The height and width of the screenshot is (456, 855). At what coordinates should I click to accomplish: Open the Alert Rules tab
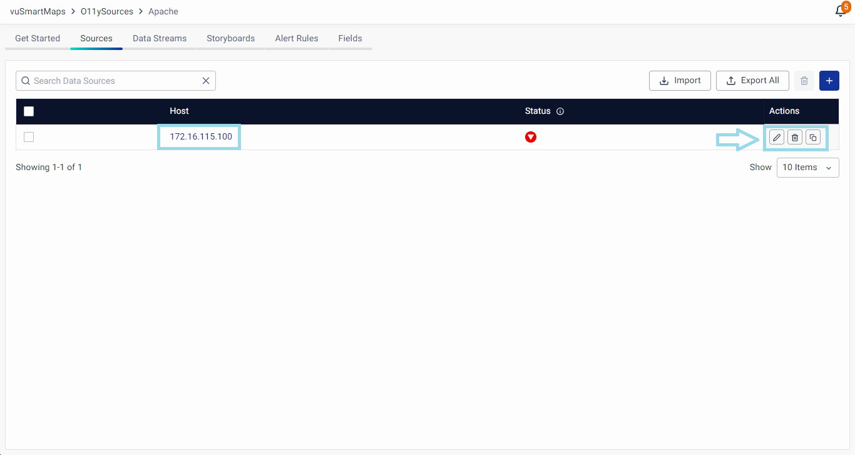[297, 38]
